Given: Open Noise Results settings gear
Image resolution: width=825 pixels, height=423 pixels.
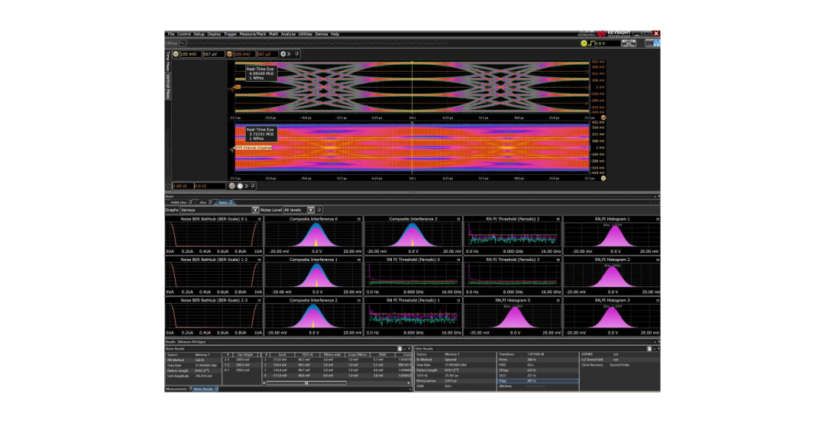Looking at the screenshot, I should pyautogui.click(x=400, y=349).
